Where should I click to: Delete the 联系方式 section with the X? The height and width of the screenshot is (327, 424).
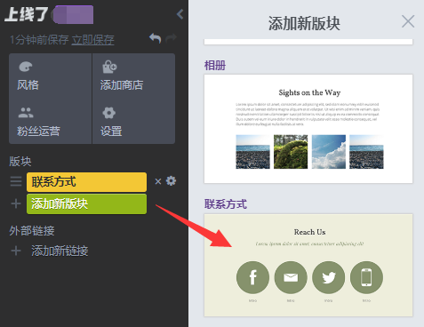tap(158, 181)
